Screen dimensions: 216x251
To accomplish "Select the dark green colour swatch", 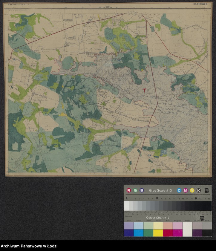I will [148, 233].
